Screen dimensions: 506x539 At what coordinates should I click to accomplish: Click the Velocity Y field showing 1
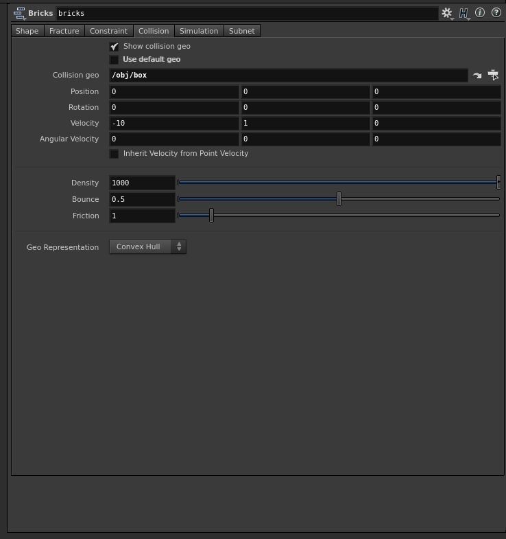click(306, 124)
